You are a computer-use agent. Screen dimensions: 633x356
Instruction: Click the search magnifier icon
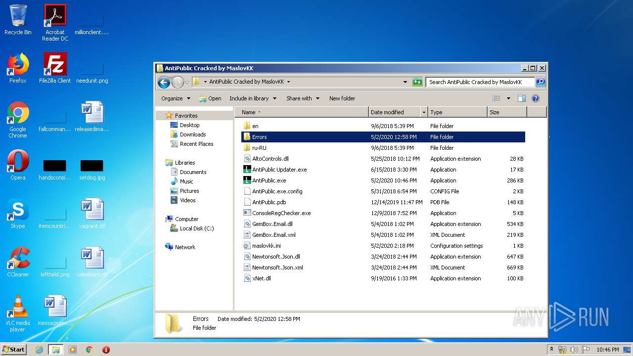(540, 82)
